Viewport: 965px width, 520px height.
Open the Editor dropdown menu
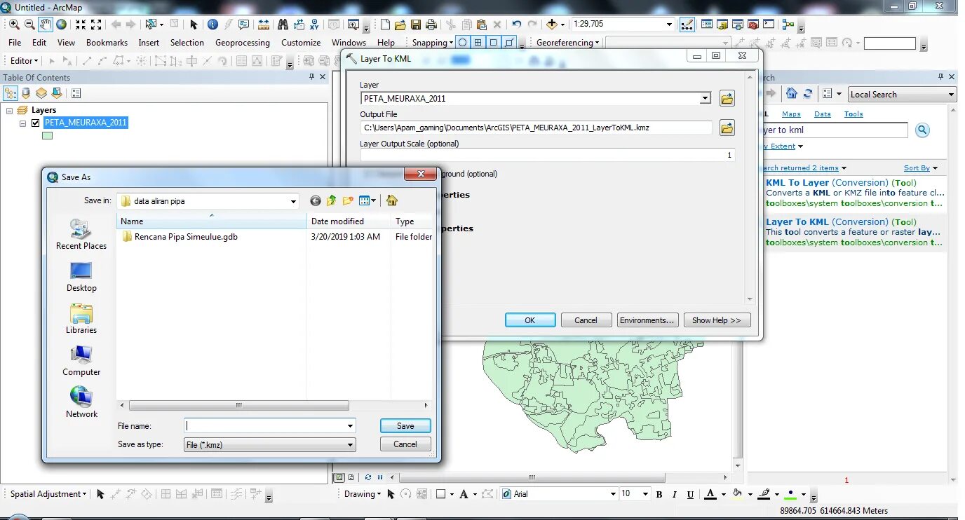24,61
